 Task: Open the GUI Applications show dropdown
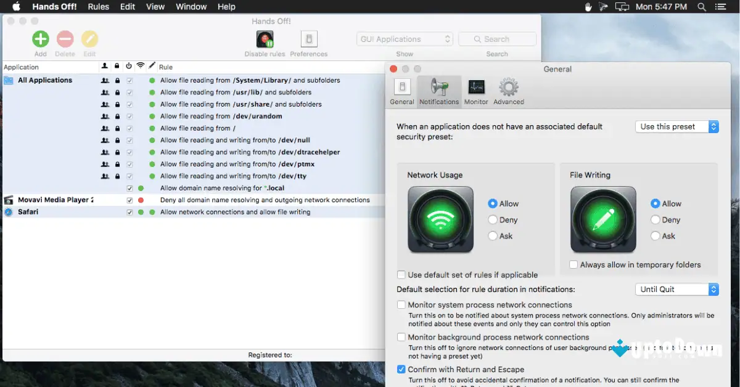404,39
